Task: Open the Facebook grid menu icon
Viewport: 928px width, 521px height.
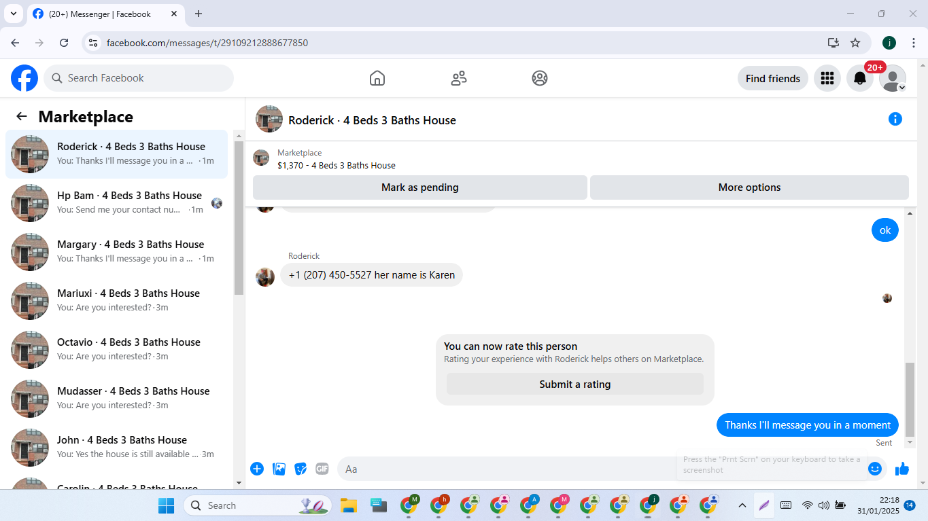Action: pos(827,78)
